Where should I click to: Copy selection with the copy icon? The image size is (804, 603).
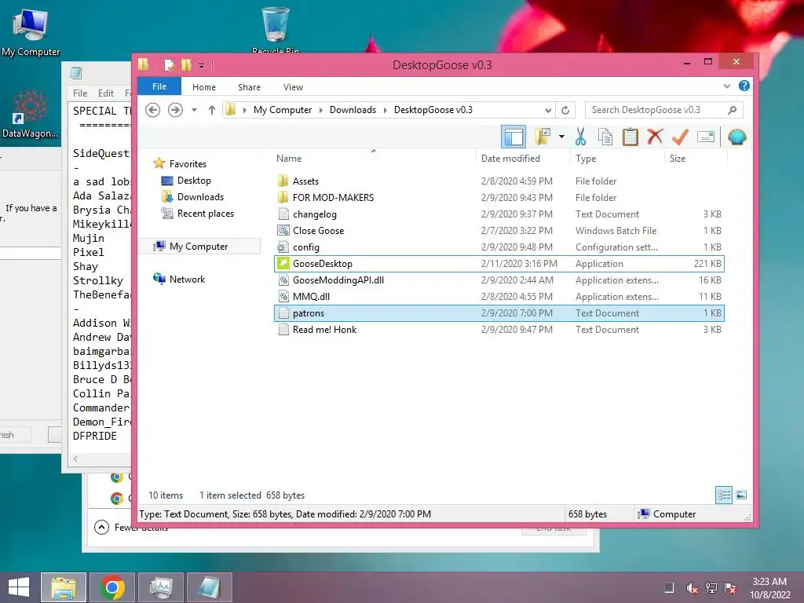click(x=605, y=137)
